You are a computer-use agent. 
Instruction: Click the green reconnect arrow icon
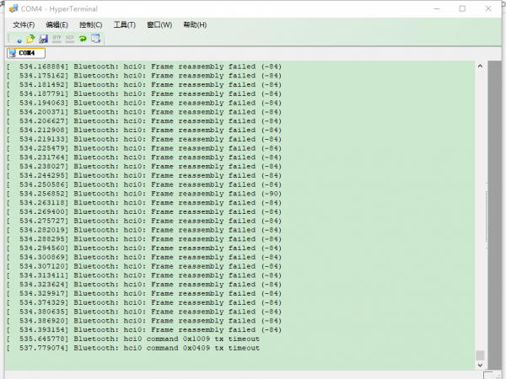pyautogui.click(x=83, y=39)
